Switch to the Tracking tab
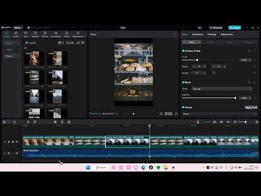 pyautogui.click(x=212, y=34)
